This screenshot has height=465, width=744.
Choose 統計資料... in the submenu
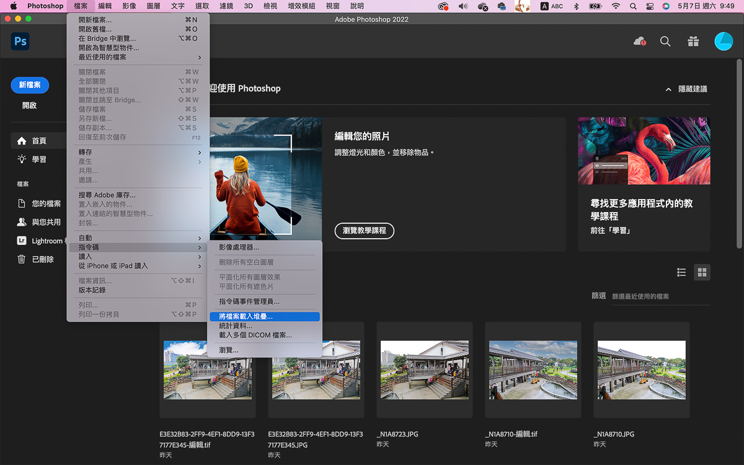[265, 326]
